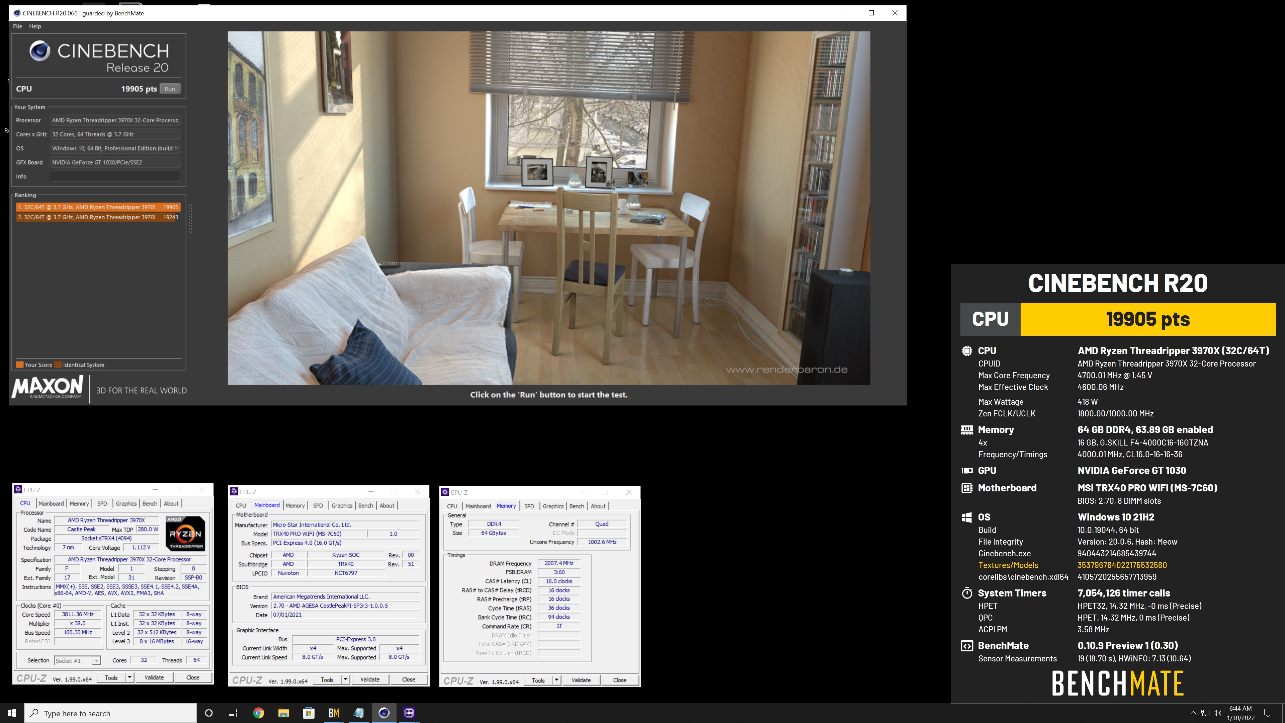Click Tools button in CPU-Z Memory window
1285x723 pixels.
pos(538,680)
